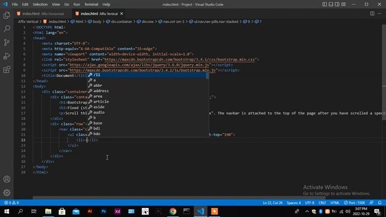386x217 pixels.
Task: Change line endings via CRLF
Action: [322, 203]
